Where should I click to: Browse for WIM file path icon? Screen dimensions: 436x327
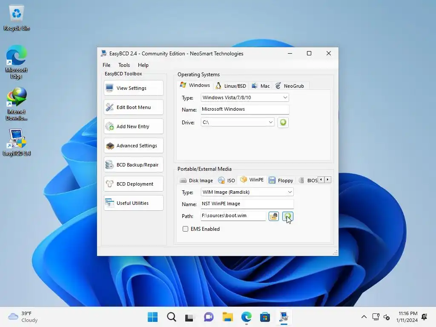tap(274, 216)
